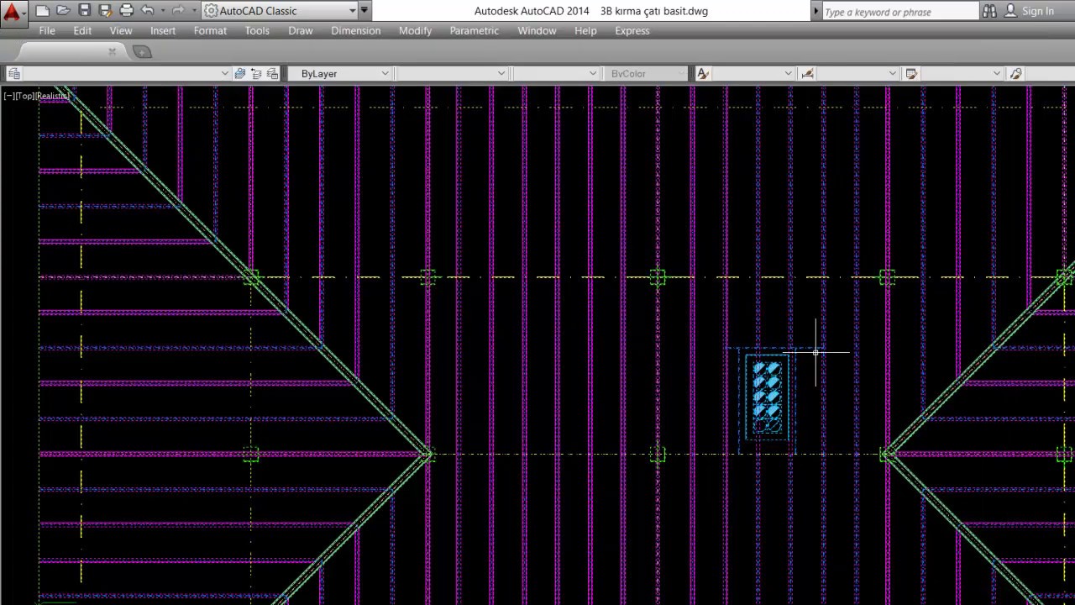The height and width of the screenshot is (605, 1075).
Task: Click the New drawing icon
Action: (x=43, y=11)
